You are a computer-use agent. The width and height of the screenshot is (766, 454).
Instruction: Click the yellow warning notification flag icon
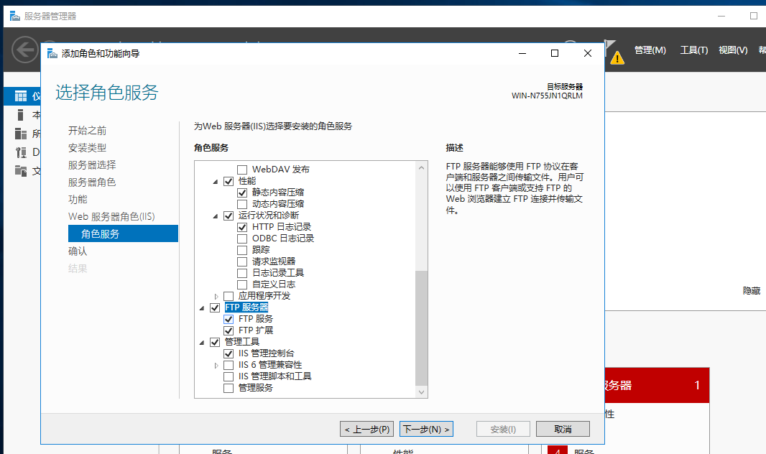tap(617, 58)
